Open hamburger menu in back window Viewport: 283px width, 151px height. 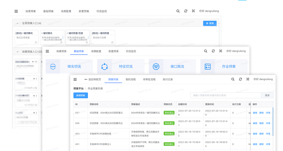tap(16, 11)
